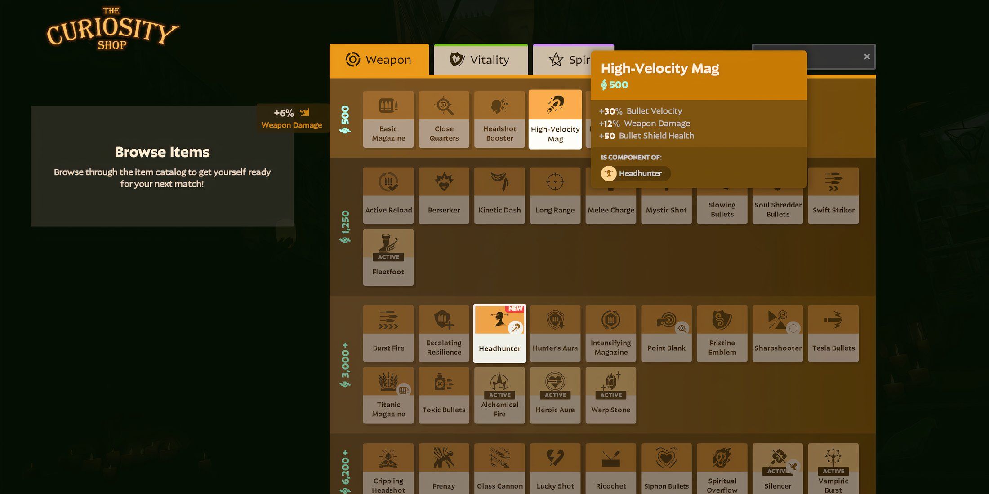Toggle the High-Velocity Mag selection
989x494 pixels.
point(555,119)
